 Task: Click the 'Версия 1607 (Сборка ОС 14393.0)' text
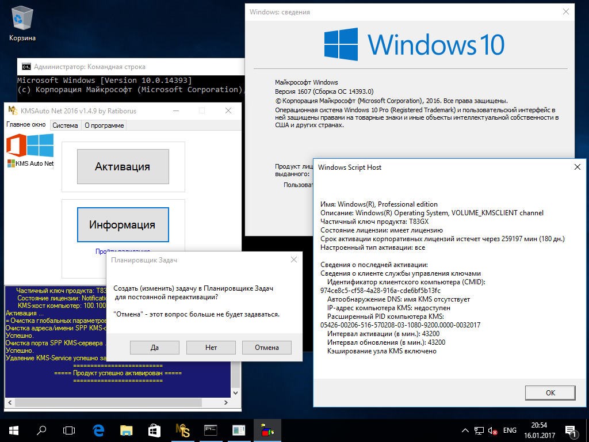coord(324,92)
